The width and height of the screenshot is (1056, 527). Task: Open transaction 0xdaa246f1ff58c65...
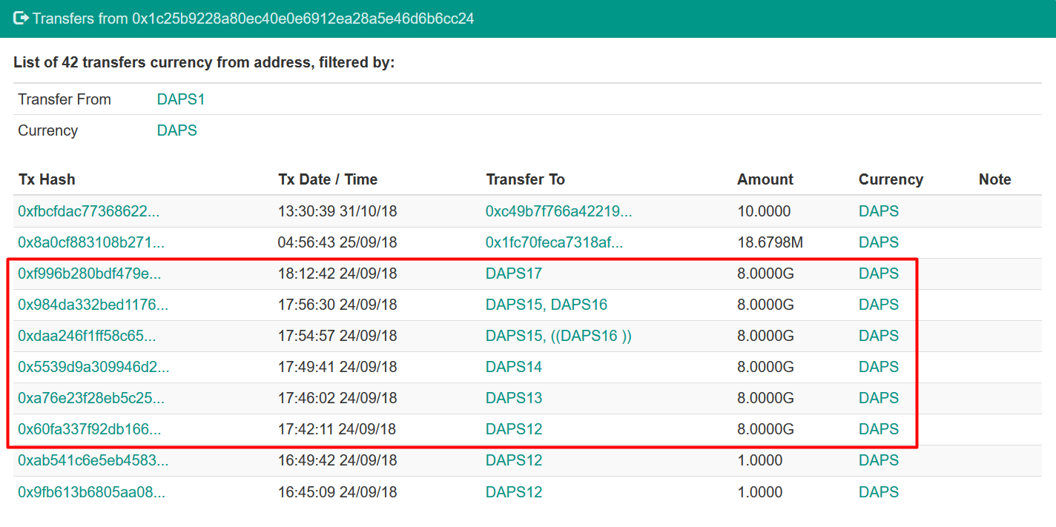coord(87,336)
